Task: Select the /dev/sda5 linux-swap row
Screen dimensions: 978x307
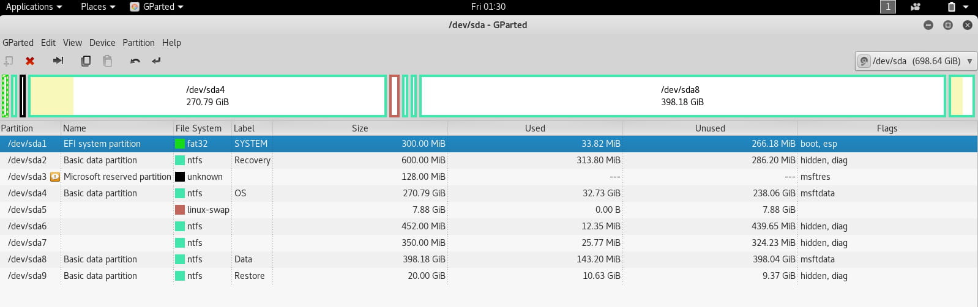Action: pyautogui.click(x=489, y=210)
